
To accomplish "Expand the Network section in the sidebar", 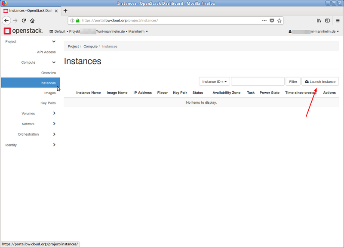I will point(28,124).
